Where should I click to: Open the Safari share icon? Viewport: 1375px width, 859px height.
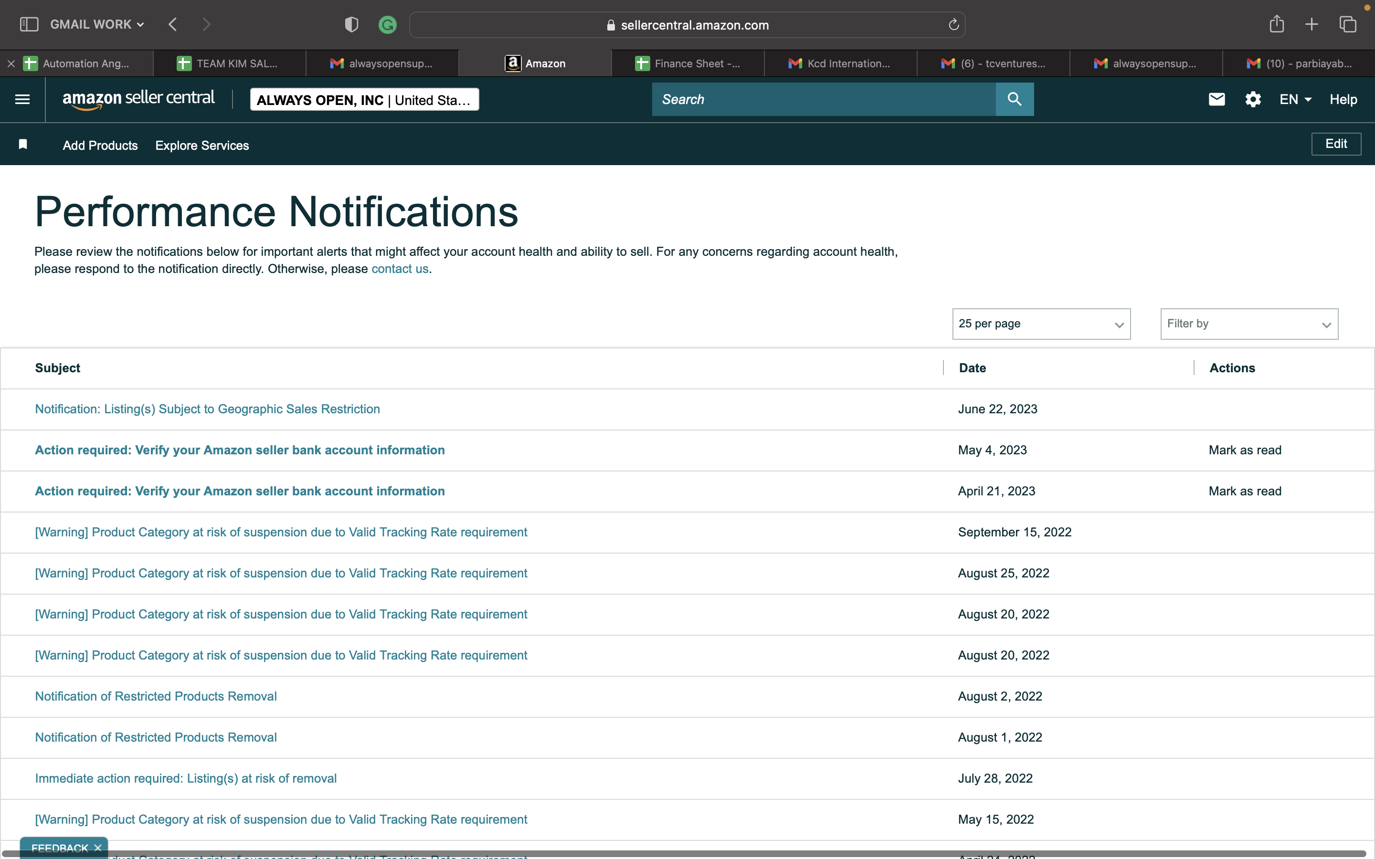(1277, 24)
